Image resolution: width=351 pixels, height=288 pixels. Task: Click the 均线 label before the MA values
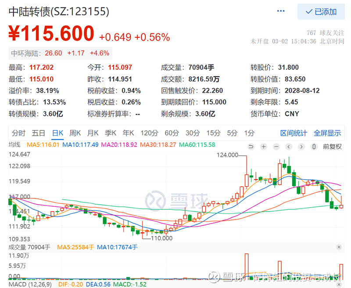pos(14,145)
